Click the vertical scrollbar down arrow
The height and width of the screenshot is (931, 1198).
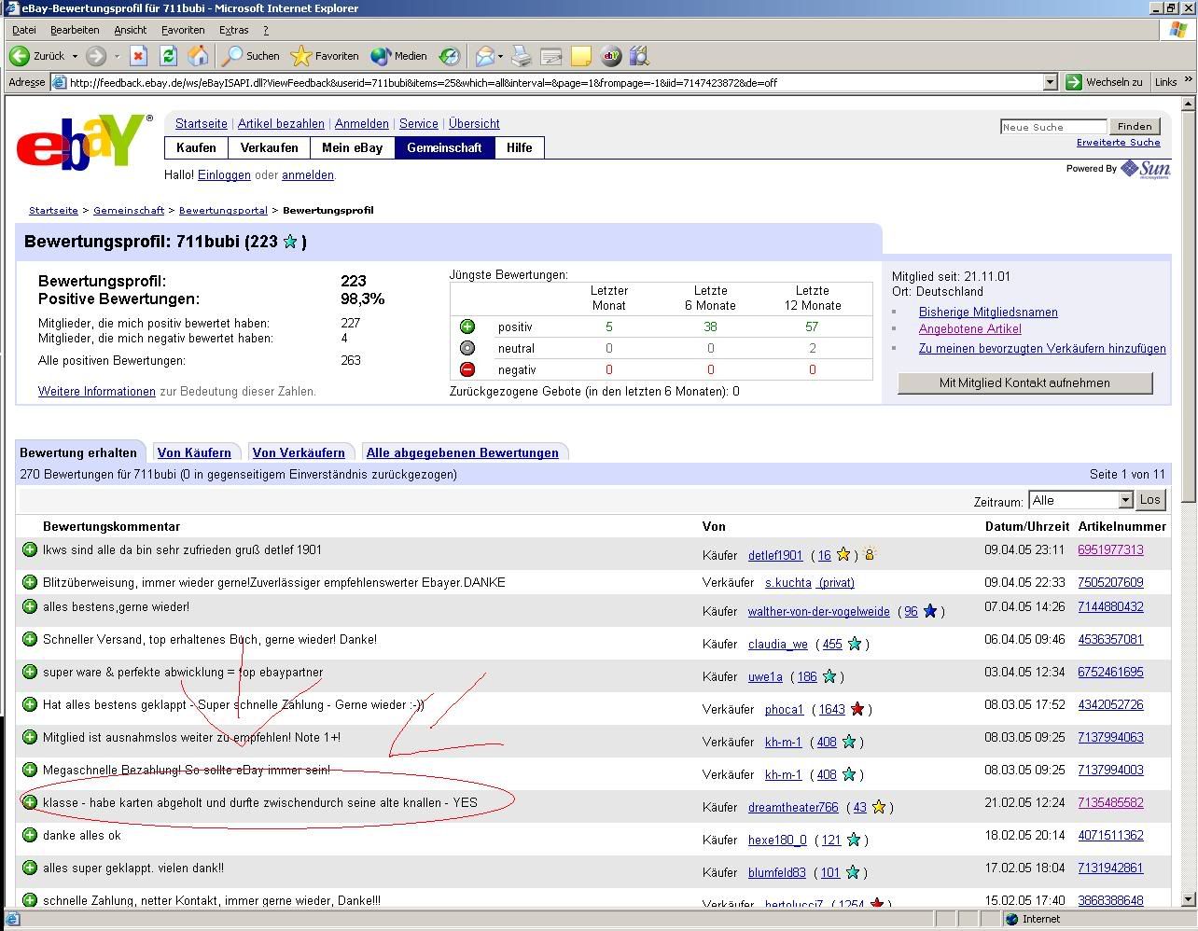pyautogui.click(x=1188, y=899)
